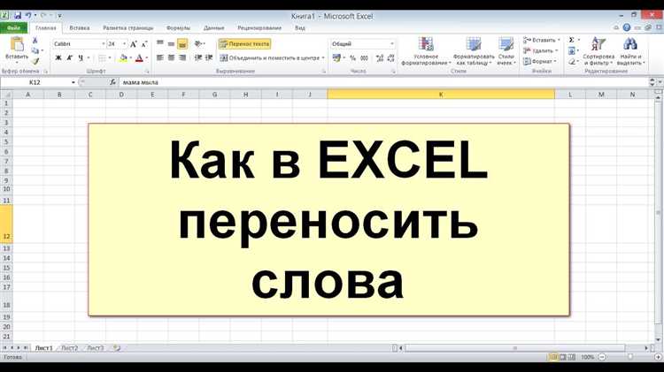This screenshot has height=372, width=664.
Task: Click the yellow Fill Color bucket
Action: pyautogui.click(x=123, y=58)
